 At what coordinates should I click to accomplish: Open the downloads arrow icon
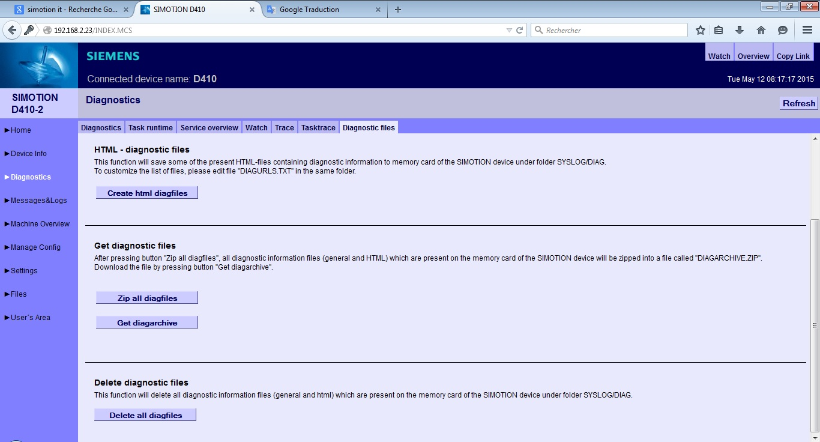740,30
